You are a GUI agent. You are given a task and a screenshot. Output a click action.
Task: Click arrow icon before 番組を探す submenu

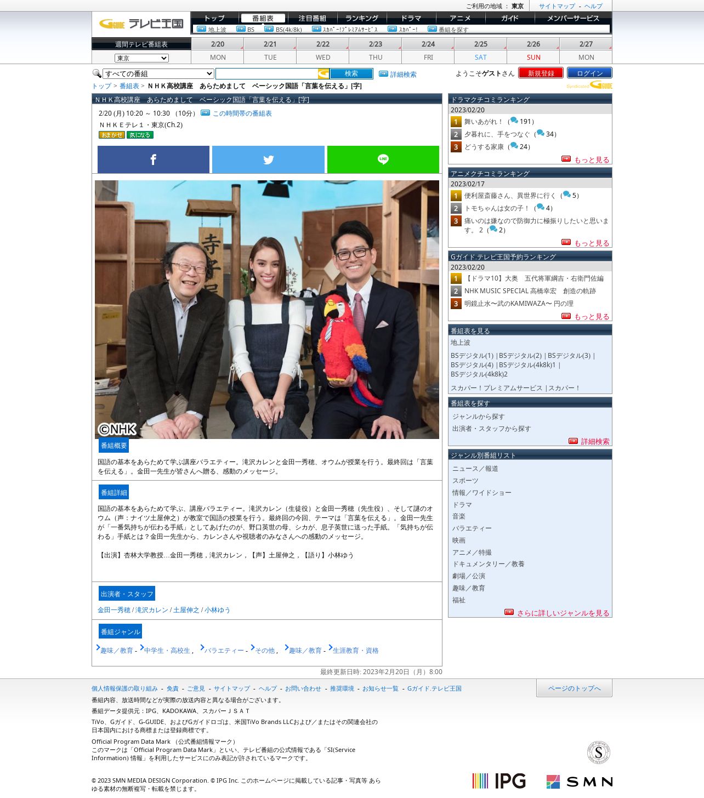coord(432,29)
